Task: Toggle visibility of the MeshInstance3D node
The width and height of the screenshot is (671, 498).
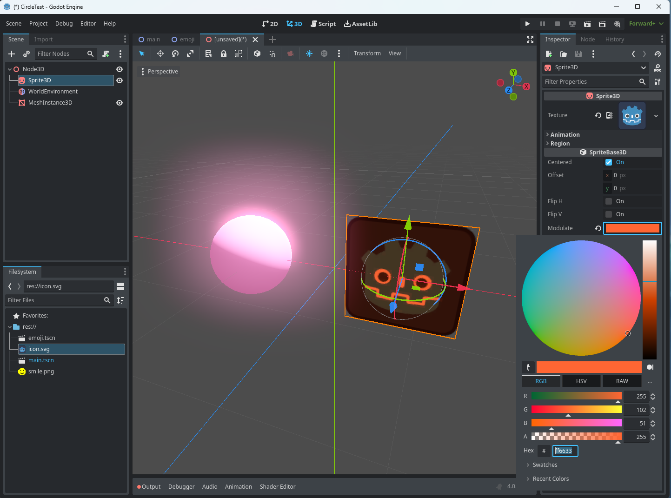Action: point(119,102)
